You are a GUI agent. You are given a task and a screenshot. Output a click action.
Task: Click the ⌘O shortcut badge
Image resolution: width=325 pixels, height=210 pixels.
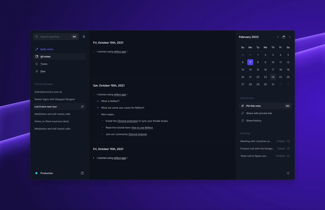[x=288, y=106]
